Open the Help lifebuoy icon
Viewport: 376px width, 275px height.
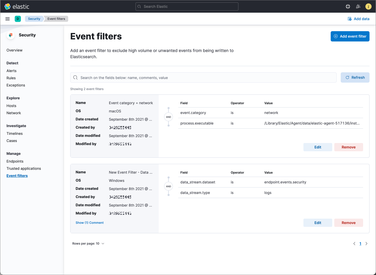(x=348, y=6)
